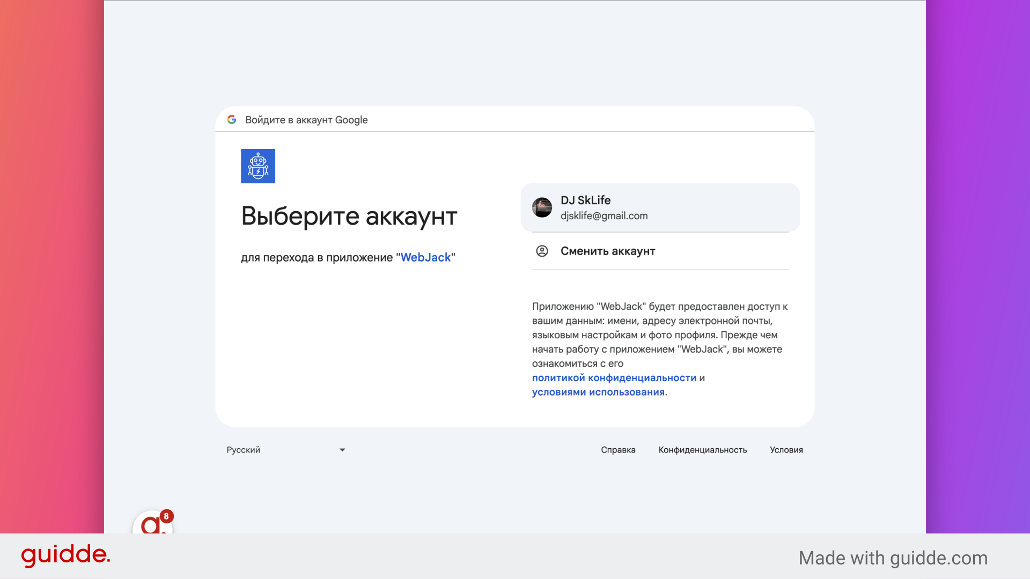Click the Войдите в аккаунт Google header text

306,120
